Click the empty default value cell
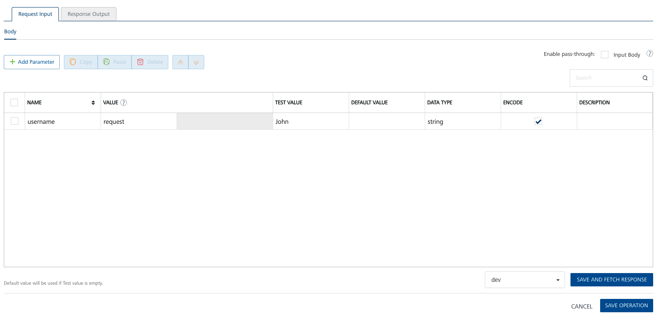 click(387, 121)
